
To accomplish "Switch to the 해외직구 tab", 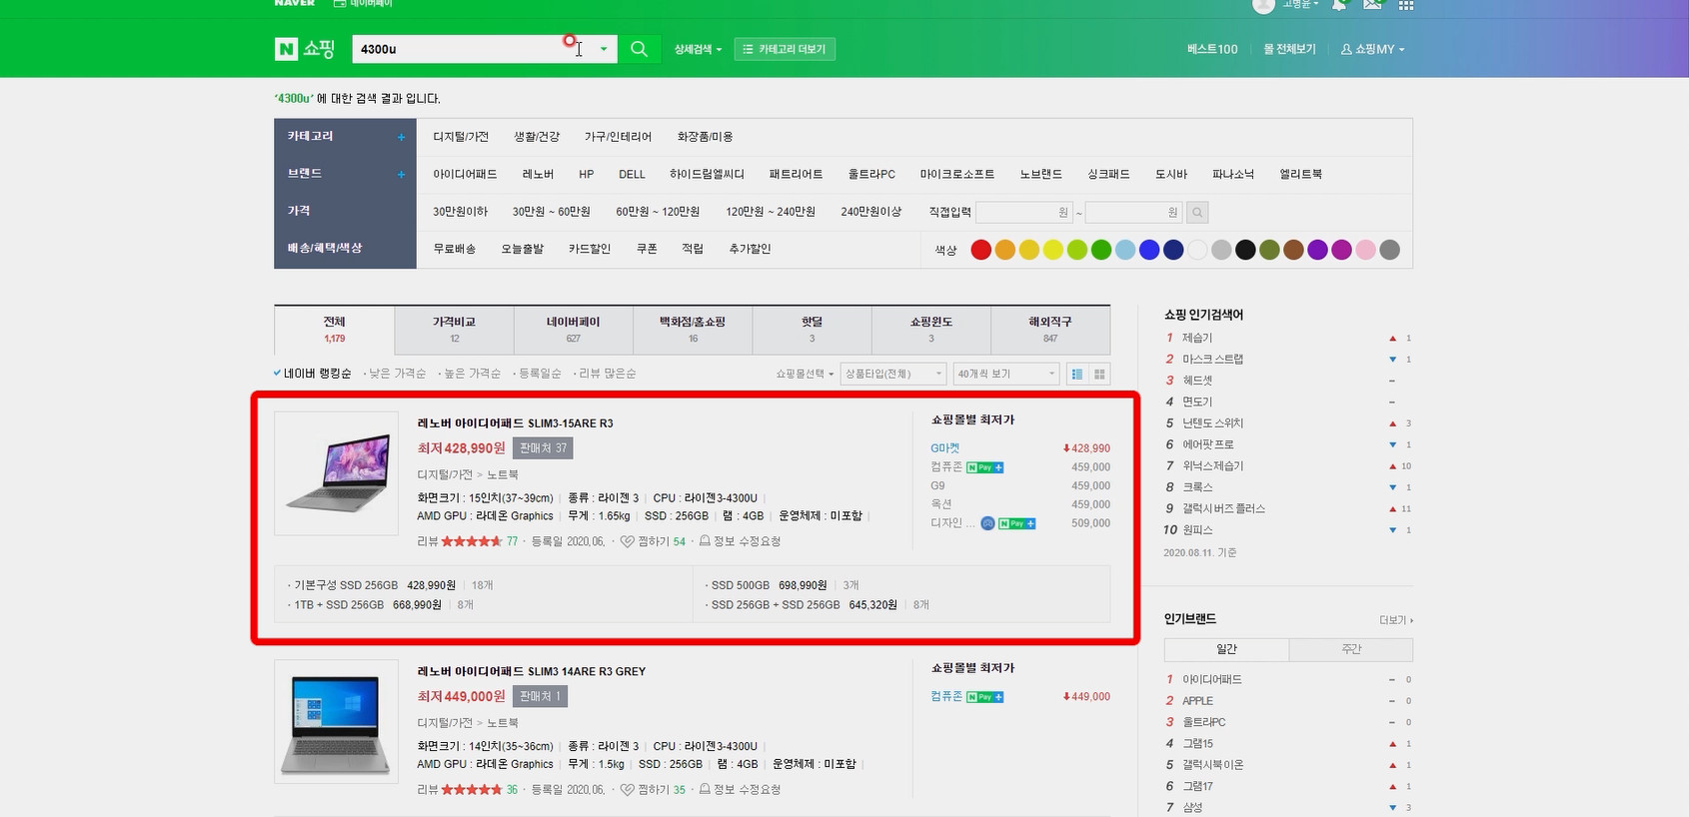I will (x=1049, y=330).
